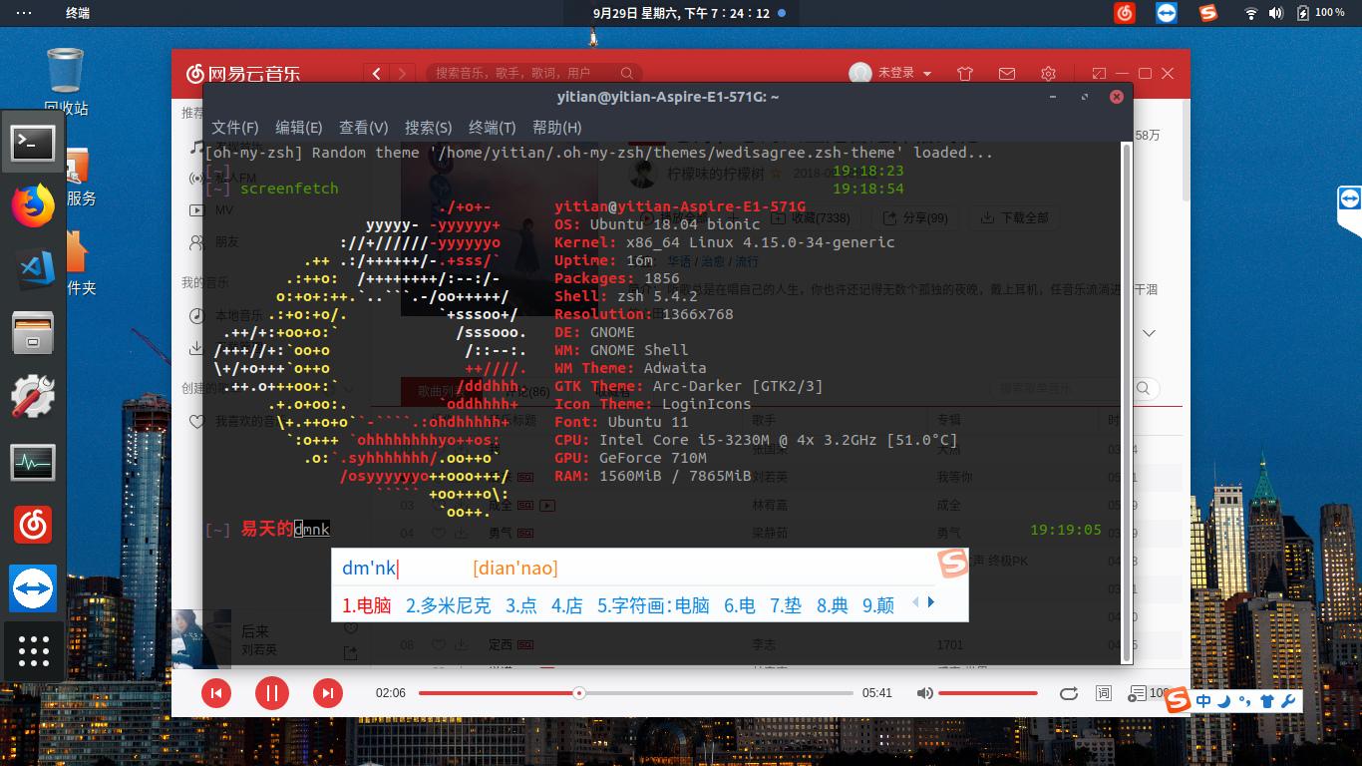Show previous page of IME candidates

916,602
